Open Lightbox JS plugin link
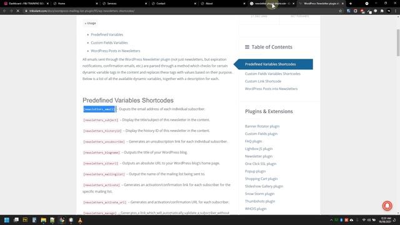This screenshot has height=225, width=400. click(x=259, y=149)
